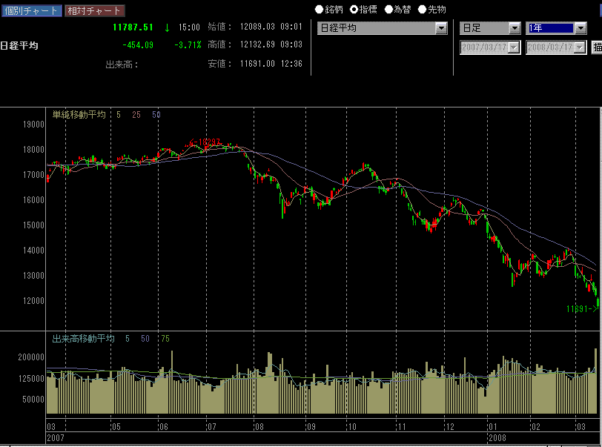The image size is (602, 447).
Task: Open the 日経平均 index dropdown
Action: click(441, 28)
